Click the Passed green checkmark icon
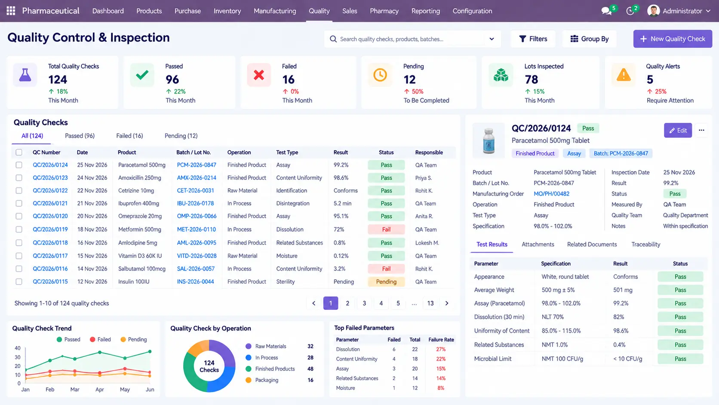 142,75
